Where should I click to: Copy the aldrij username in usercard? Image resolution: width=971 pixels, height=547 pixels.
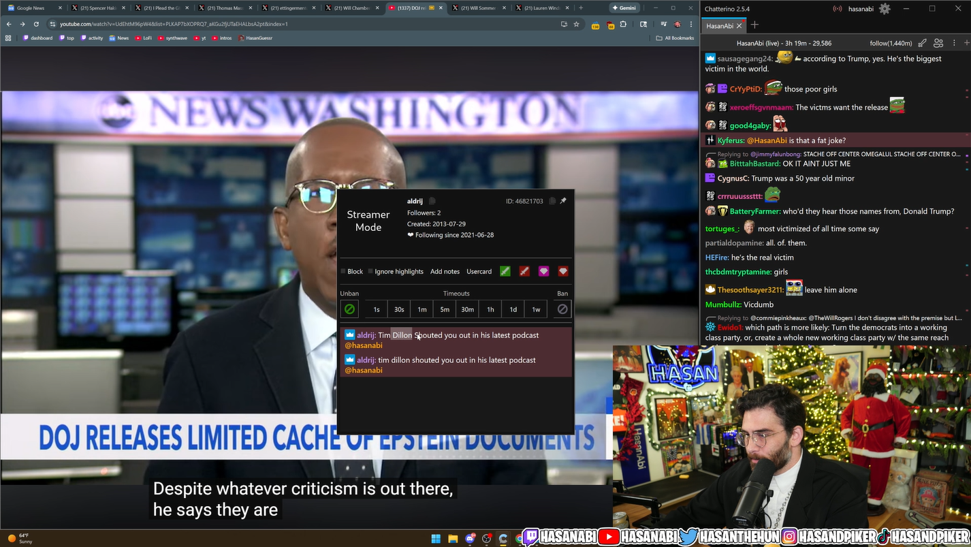[x=432, y=201]
